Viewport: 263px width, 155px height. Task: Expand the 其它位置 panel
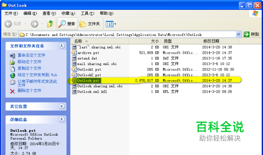click(x=62, y=106)
